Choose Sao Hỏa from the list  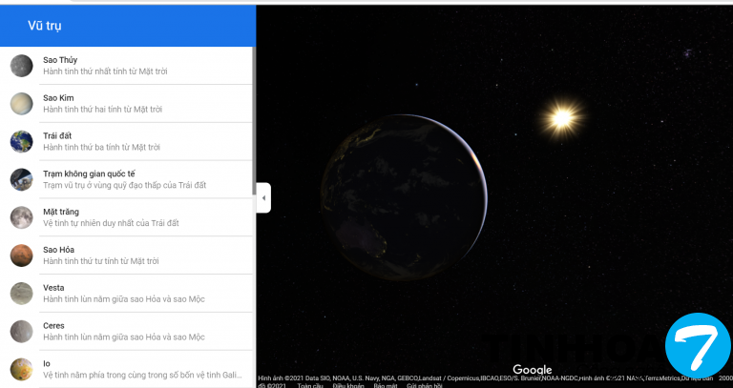point(124,255)
